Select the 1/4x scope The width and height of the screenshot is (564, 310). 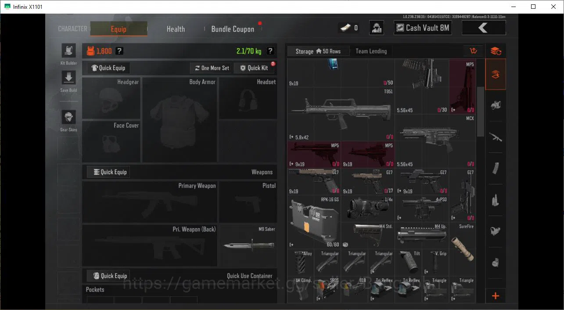click(368, 209)
